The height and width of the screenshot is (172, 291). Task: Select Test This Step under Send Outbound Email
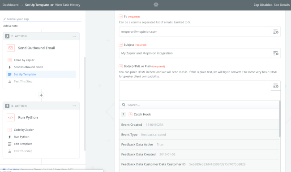pos(23,81)
